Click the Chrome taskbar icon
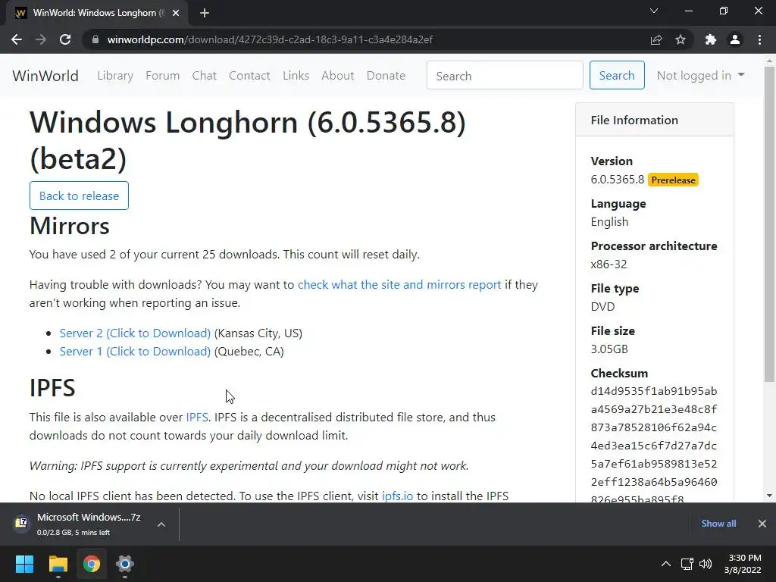Screen dimensions: 776x582 click(92, 564)
